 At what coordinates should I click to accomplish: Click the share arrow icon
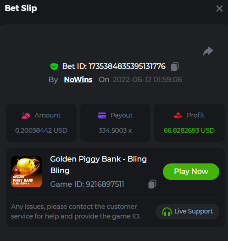point(208,51)
